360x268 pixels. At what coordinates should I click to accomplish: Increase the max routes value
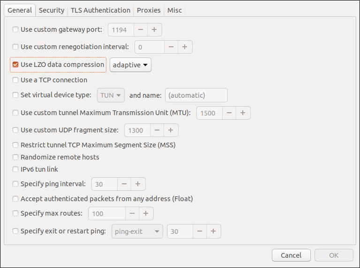[x=146, y=214]
